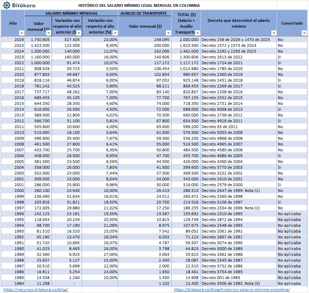Open the Variación (%) column filter
This screenshot has height=293, width=309.
pyautogui.click(x=115, y=33)
